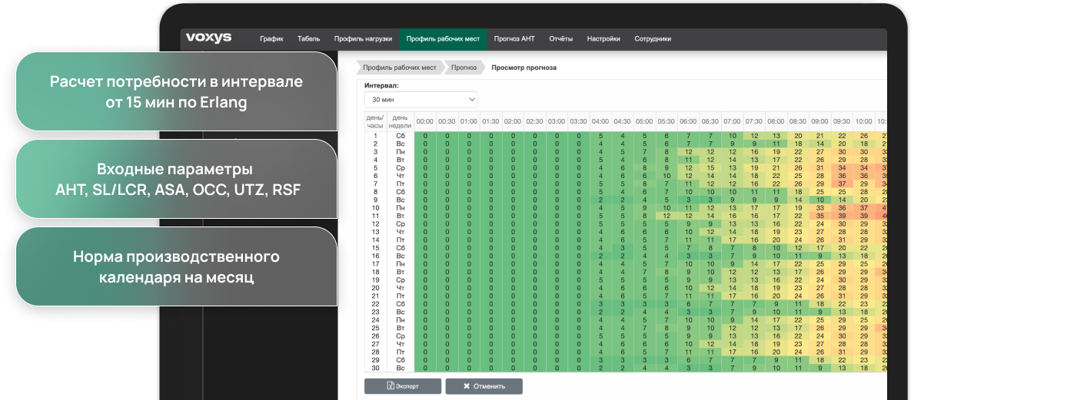Click value 10 for day 9 at 09:00

819,200
